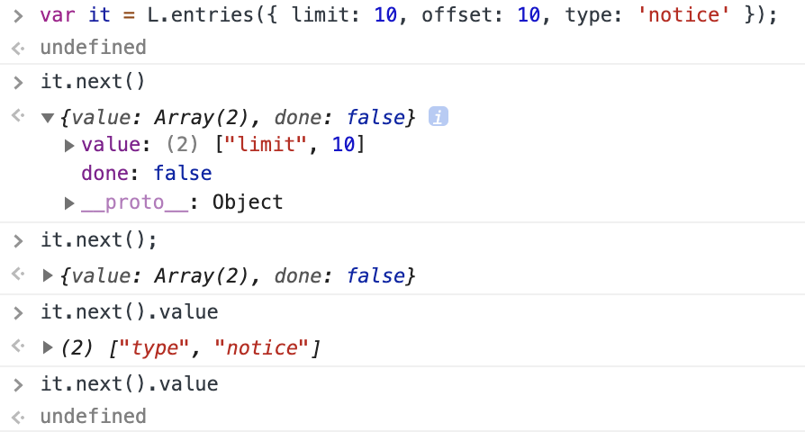This screenshot has height=432, width=805.
Task: Expand the value: (2) ["limit", 10] array
Action: (x=69, y=145)
